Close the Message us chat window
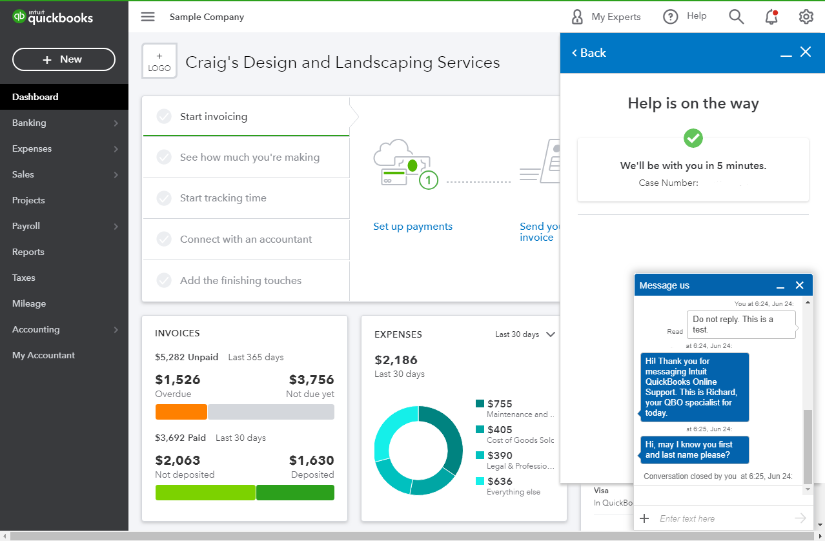This screenshot has height=541, width=825. click(x=800, y=285)
